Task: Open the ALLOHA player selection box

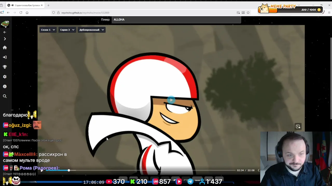Action: point(176,20)
